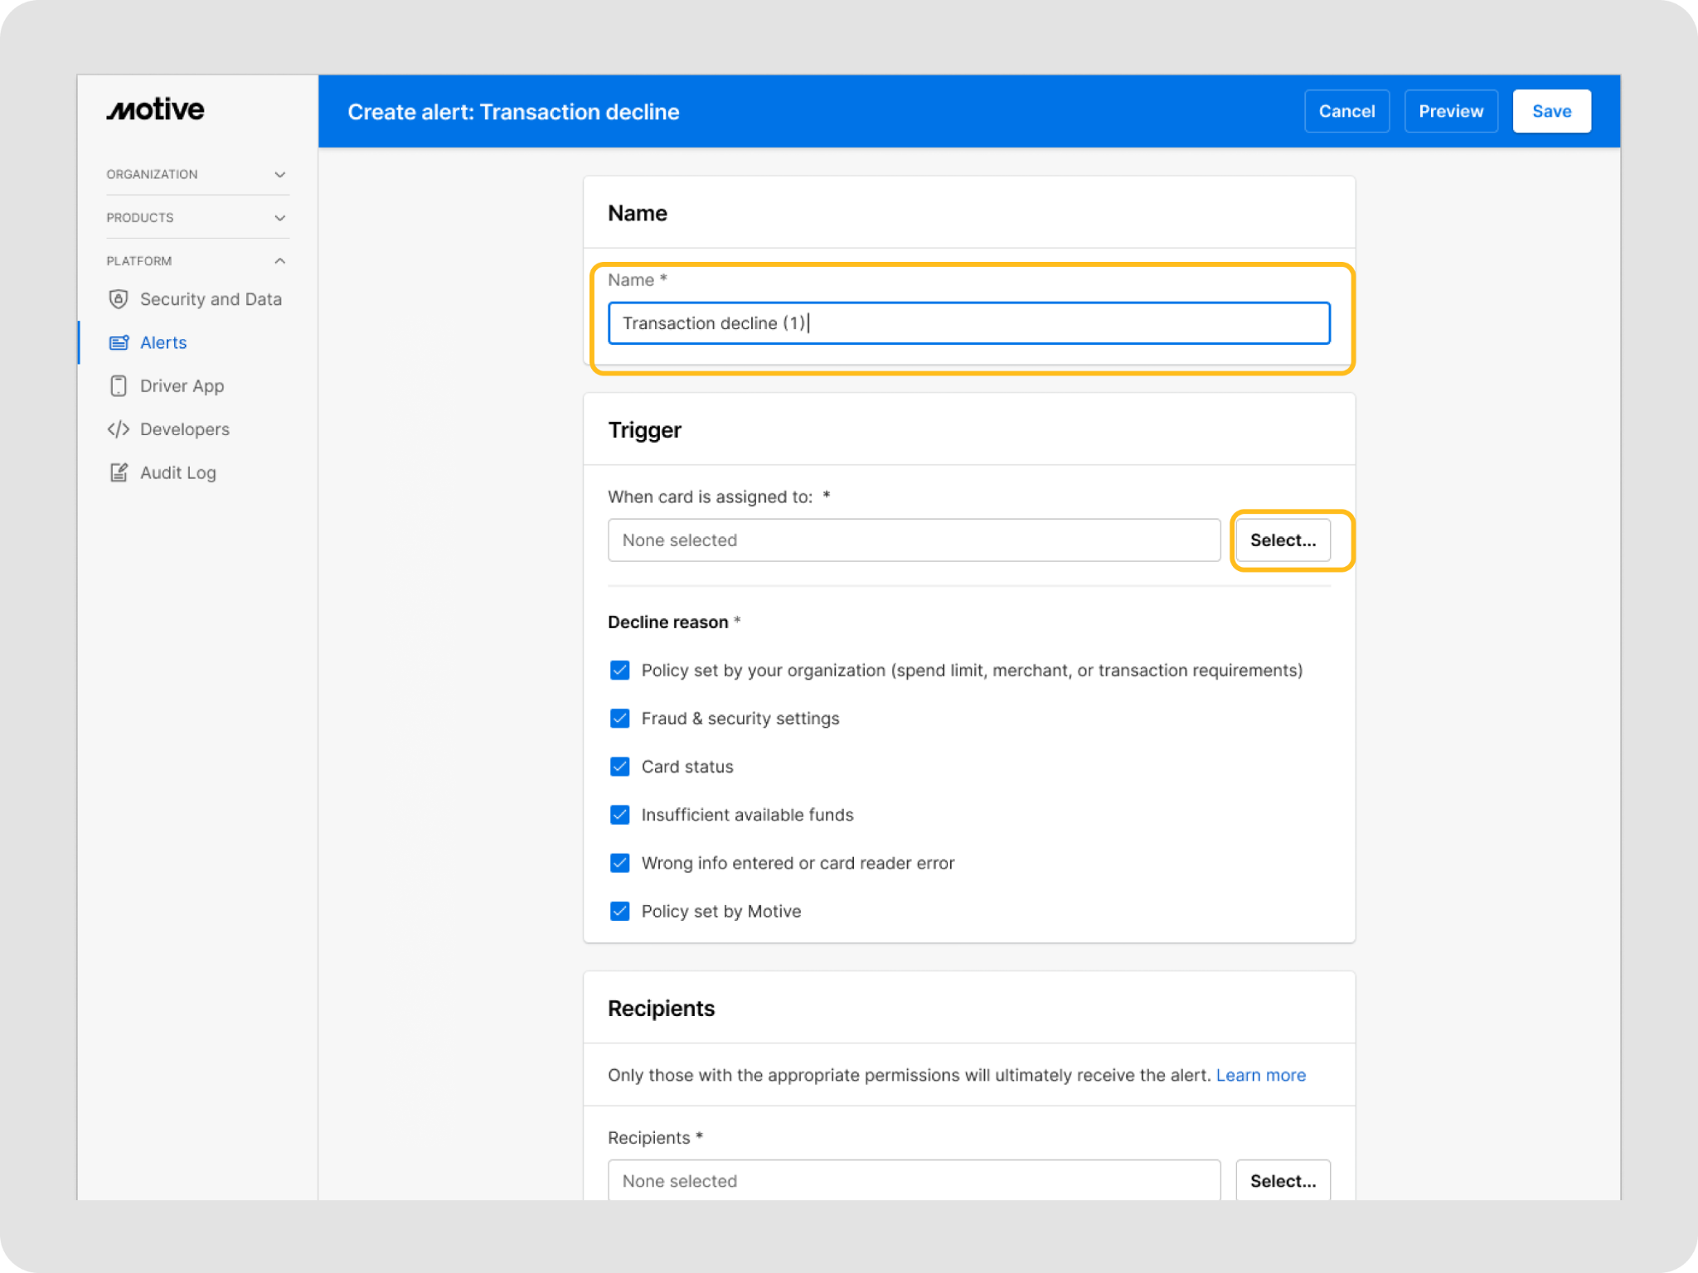Click Select button for card assignment

1283,540
